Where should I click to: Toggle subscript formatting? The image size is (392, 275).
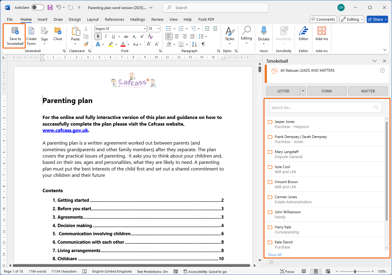(x=134, y=36)
